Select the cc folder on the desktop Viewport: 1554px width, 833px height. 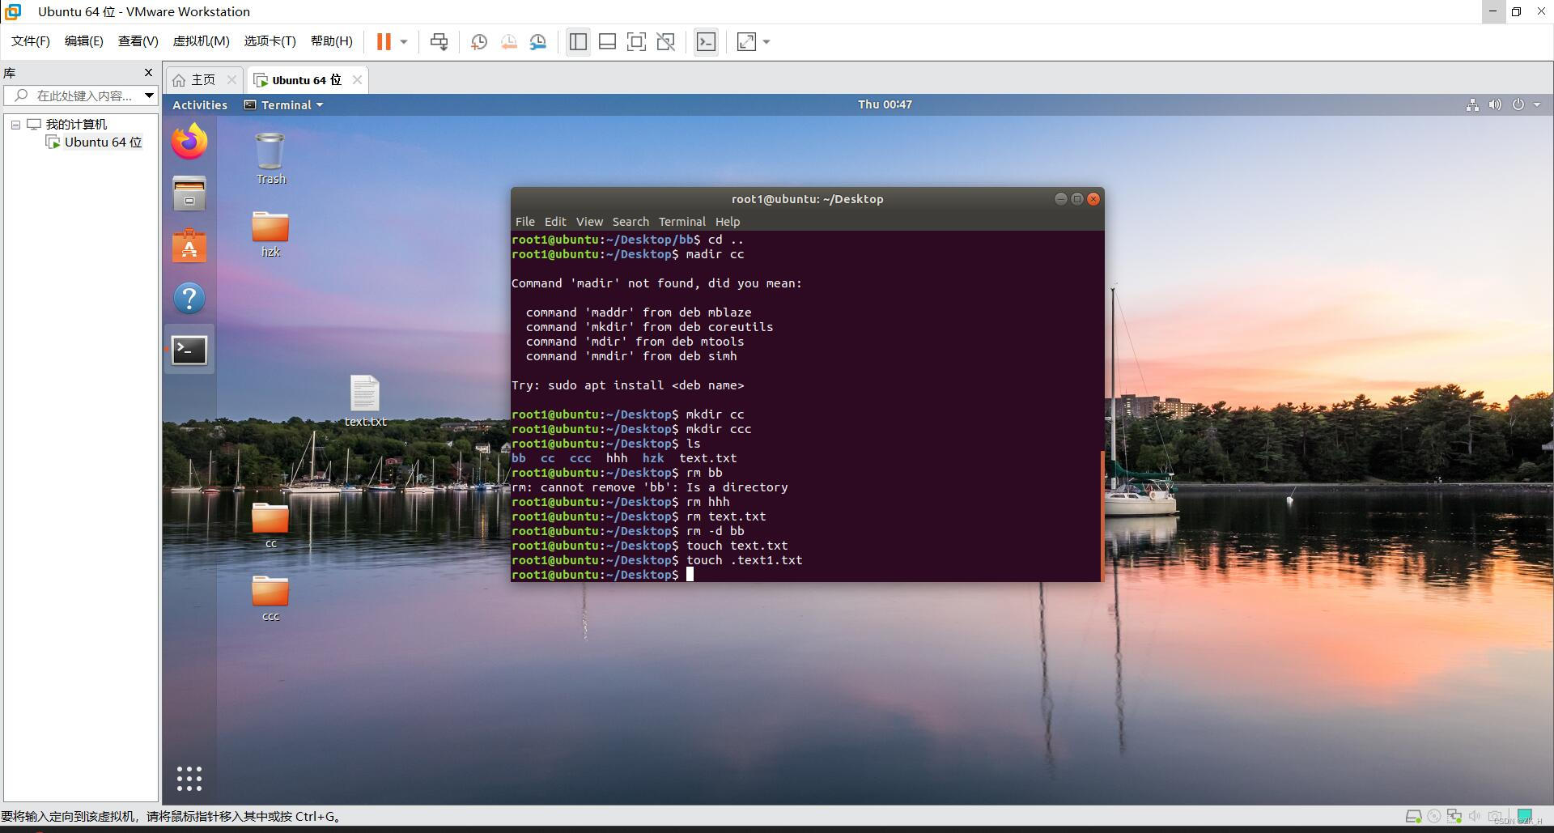coord(270,525)
